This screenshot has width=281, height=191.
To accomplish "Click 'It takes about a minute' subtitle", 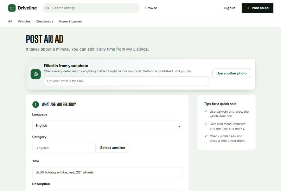I will click(87, 49).
